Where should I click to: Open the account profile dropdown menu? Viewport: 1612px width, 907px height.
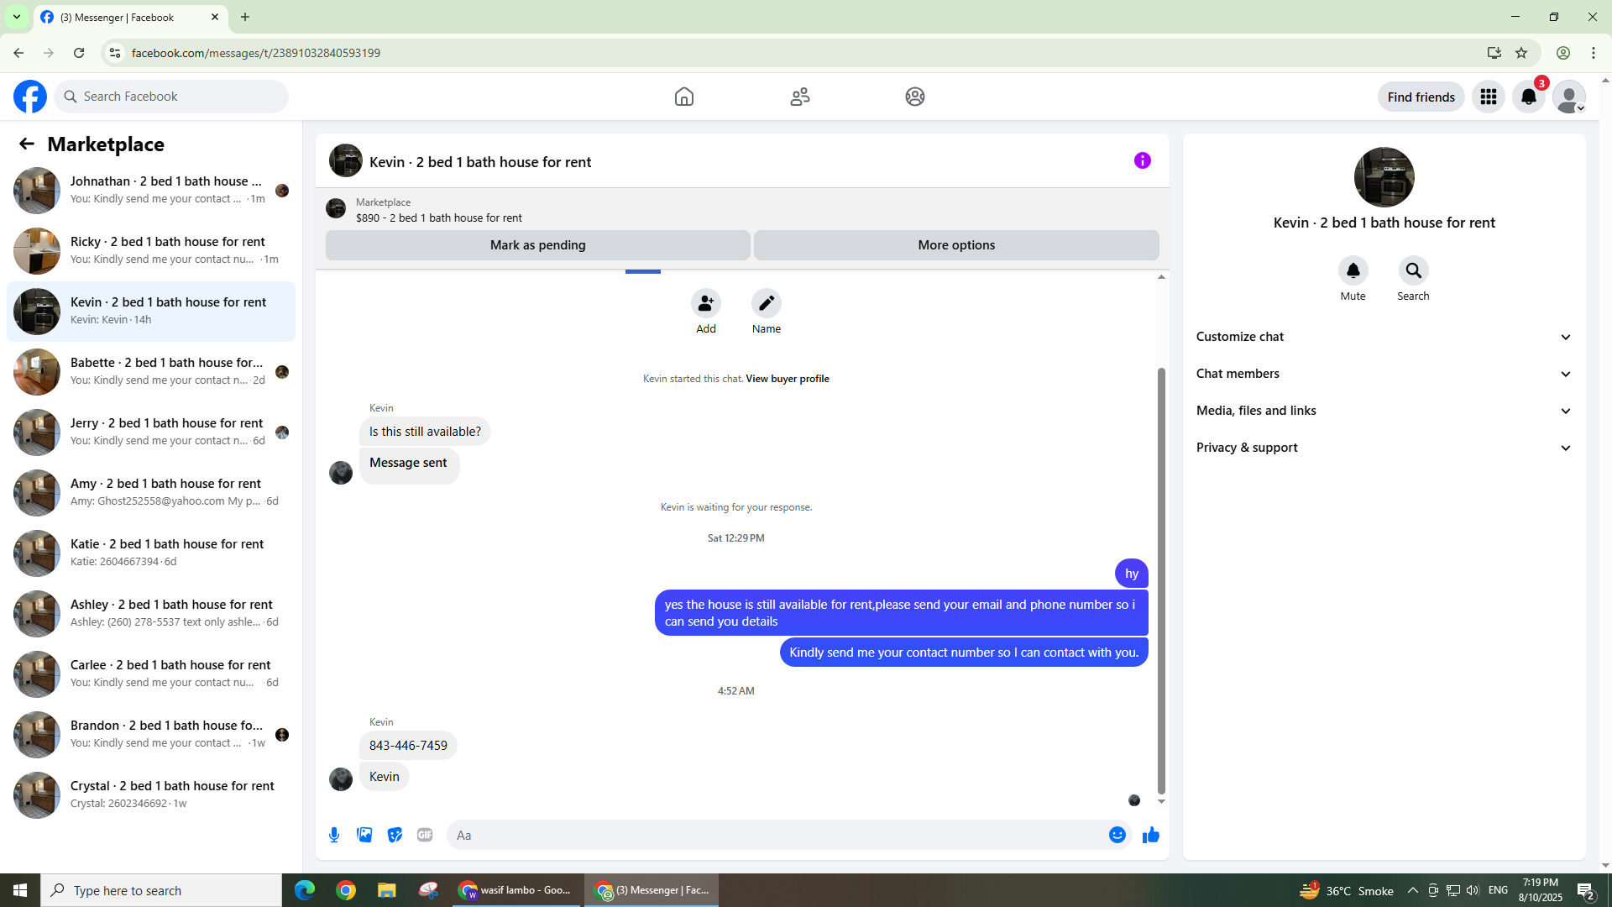[1568, 97]
